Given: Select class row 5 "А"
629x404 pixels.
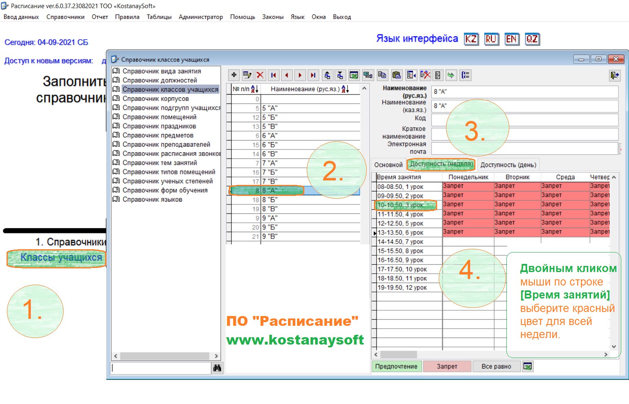Looking at the screenshot, I should pyautogui.click(x=296, y=108).
